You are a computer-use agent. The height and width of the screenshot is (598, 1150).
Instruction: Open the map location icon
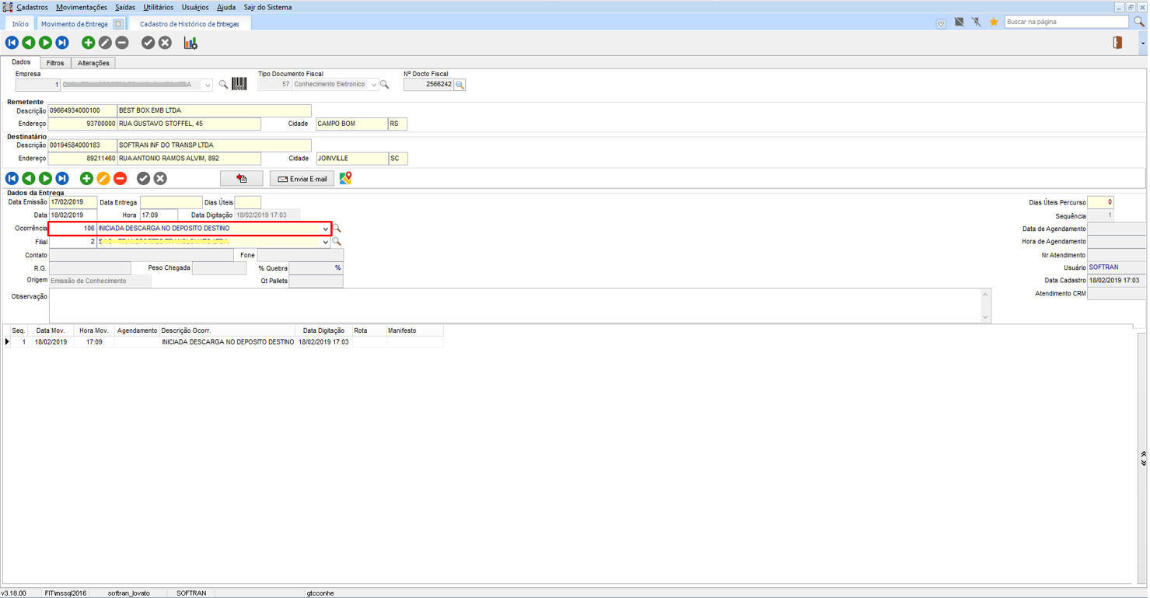[x=345, y=179]
